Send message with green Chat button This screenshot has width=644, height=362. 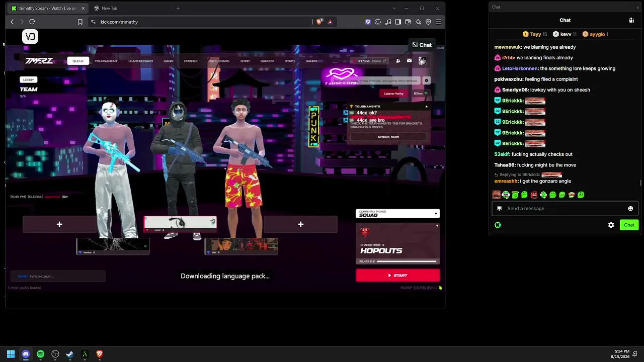(629, 225)
